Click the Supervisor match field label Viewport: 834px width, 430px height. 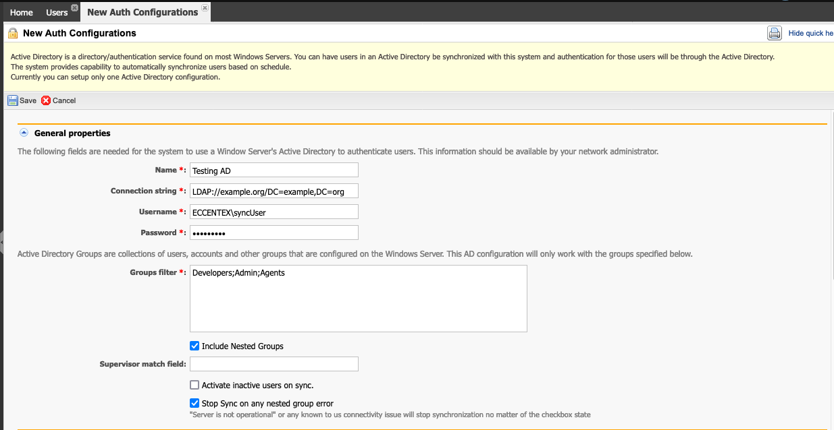coord(142,364)
